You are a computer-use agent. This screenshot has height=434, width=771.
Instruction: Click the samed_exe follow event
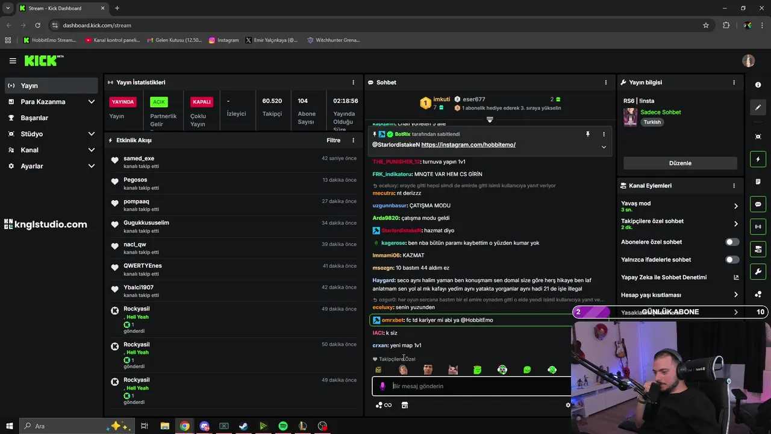pyautogui.click(x=234, y=162)
